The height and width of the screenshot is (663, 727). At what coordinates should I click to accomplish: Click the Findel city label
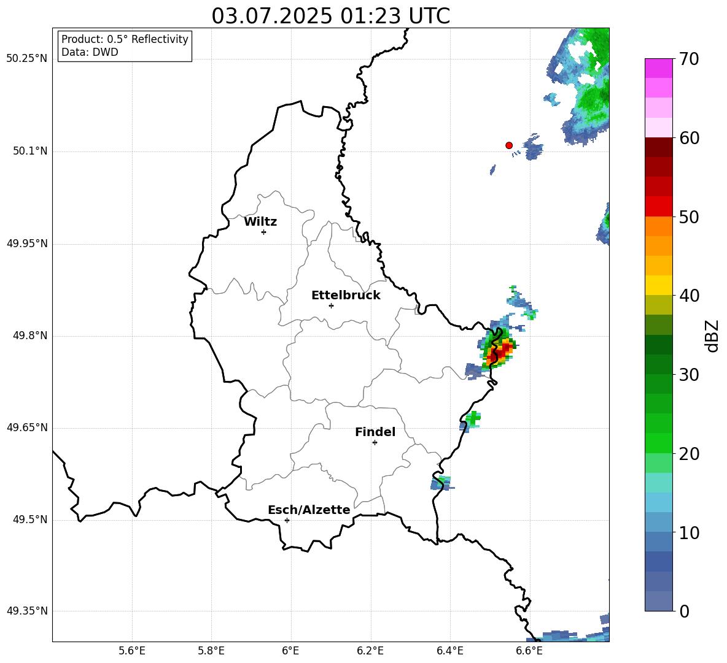[x=375, y=432]
